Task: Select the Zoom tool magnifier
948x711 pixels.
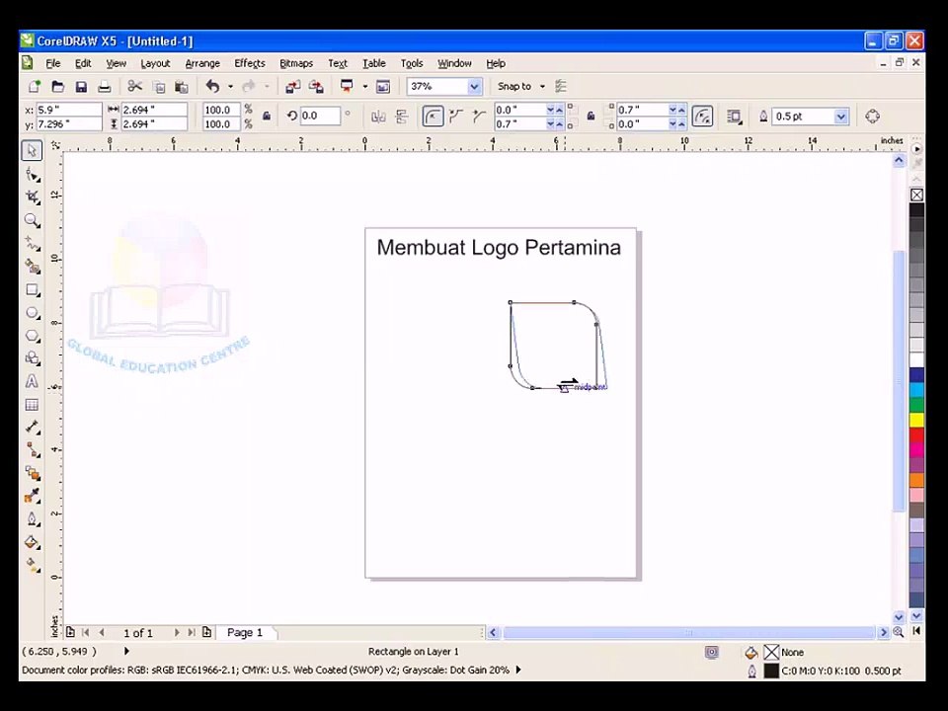Action: click(x=32, y=220)
